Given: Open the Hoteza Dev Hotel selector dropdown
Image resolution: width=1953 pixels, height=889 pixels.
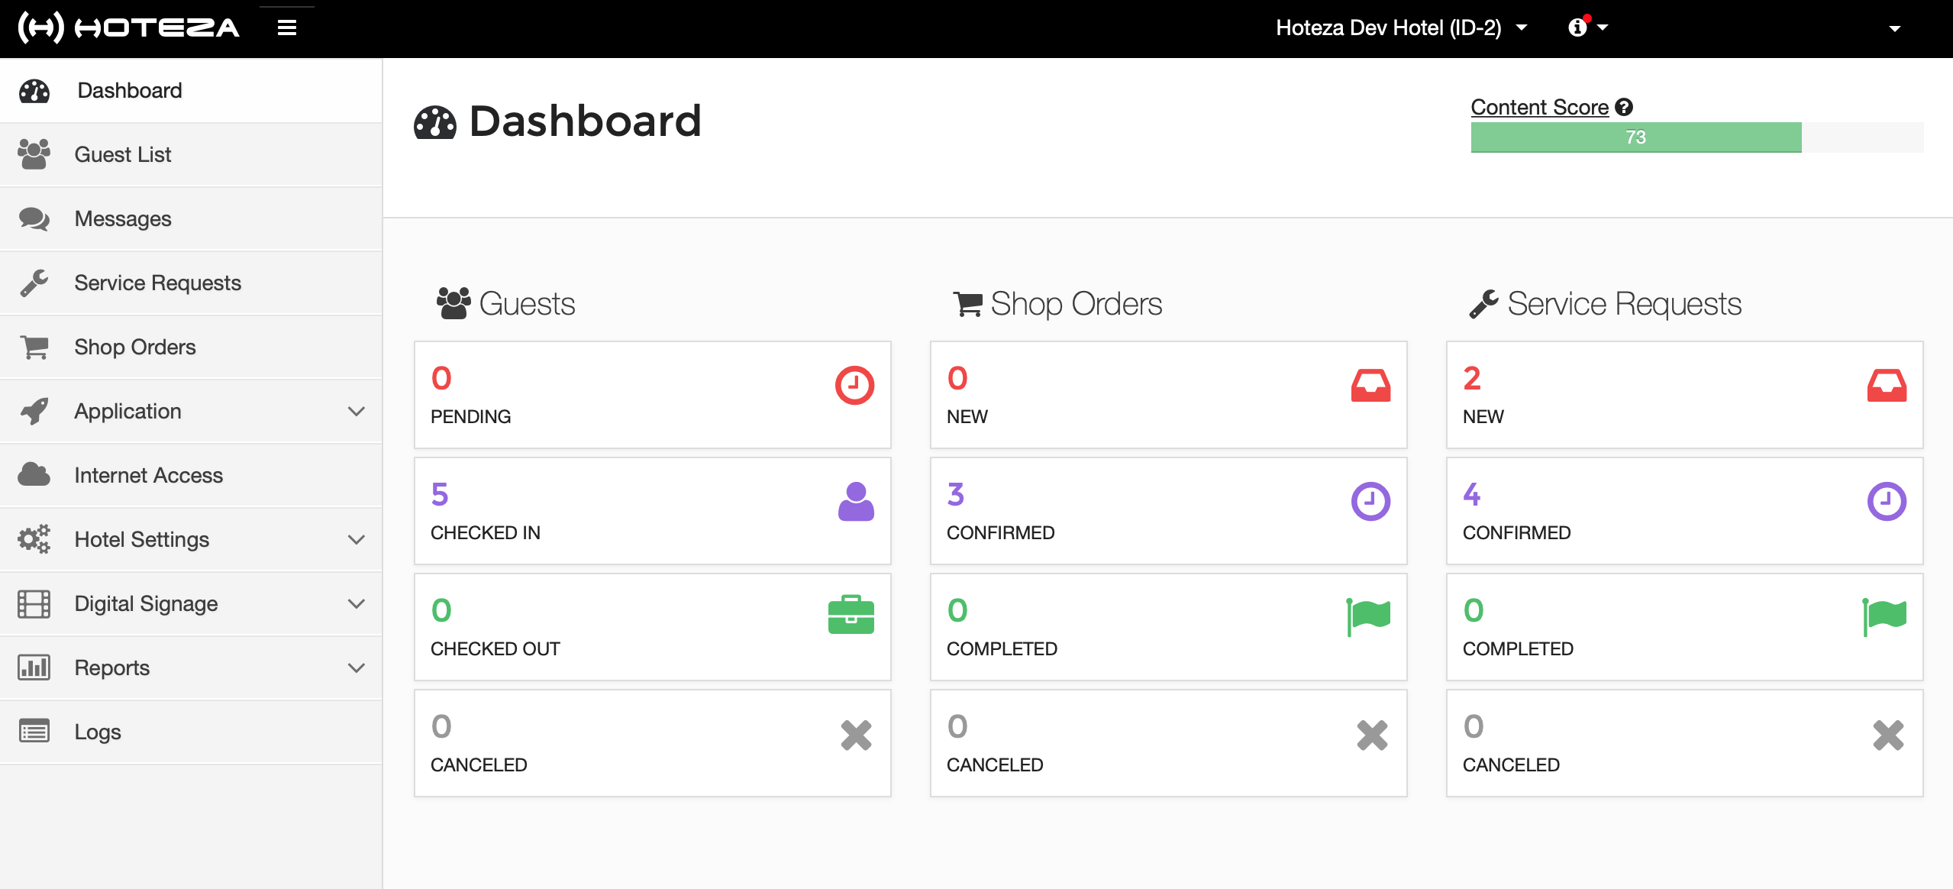Looking at the screenshot, I should [1401, 28].
